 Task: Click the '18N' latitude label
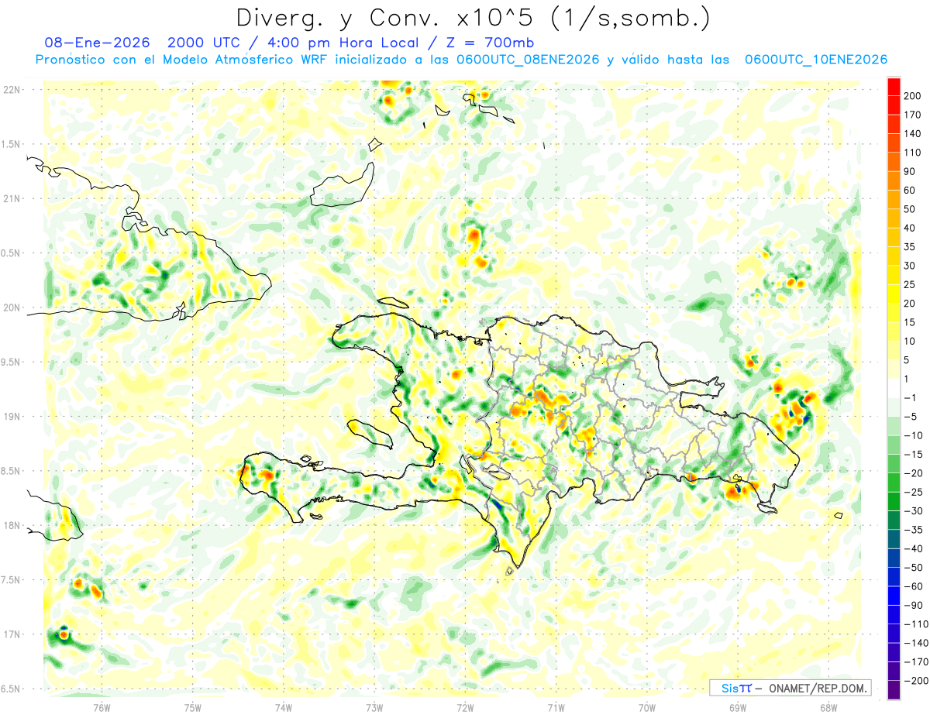pyautogui.click(x=11, y=526)
